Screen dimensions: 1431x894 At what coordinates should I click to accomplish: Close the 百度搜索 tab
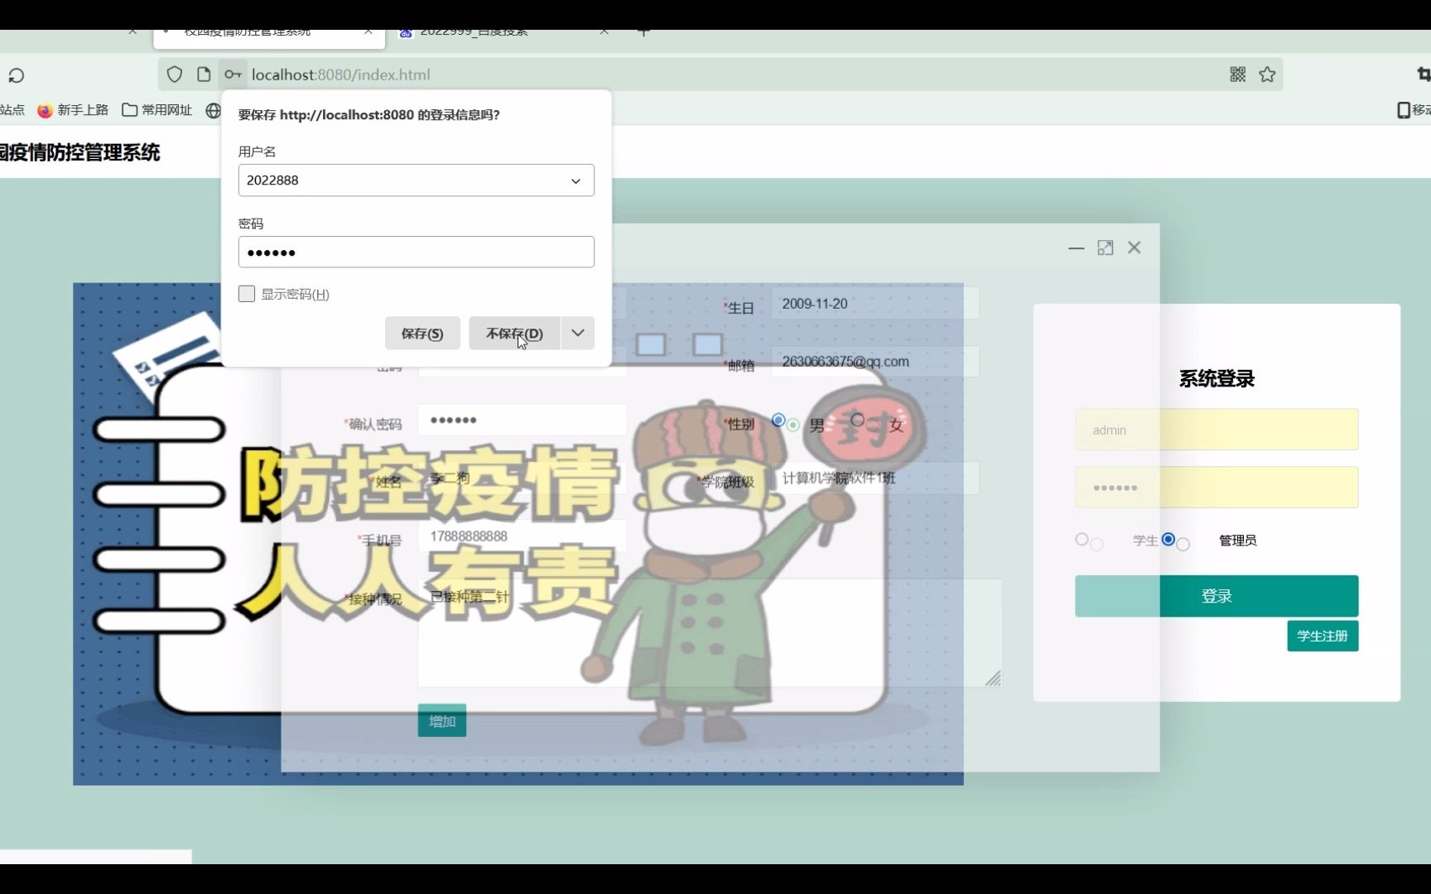coord(605,32)
